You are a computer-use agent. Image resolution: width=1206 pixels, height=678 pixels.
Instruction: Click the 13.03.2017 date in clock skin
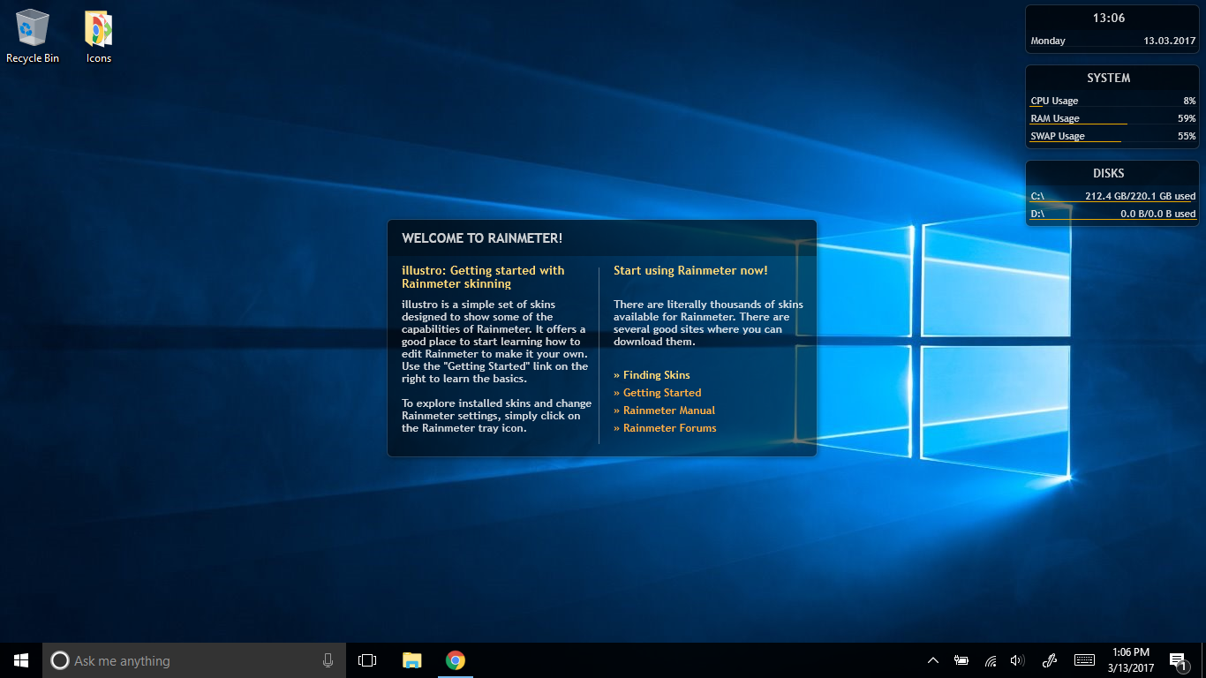[1170, 41]
